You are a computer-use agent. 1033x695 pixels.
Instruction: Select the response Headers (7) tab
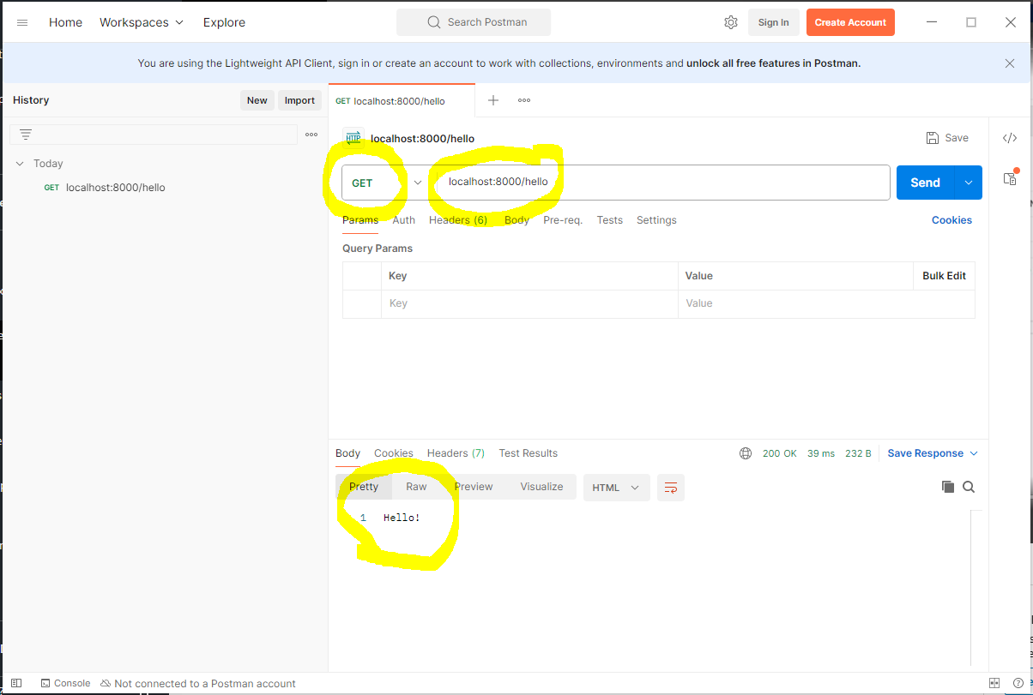pos(456,453)
